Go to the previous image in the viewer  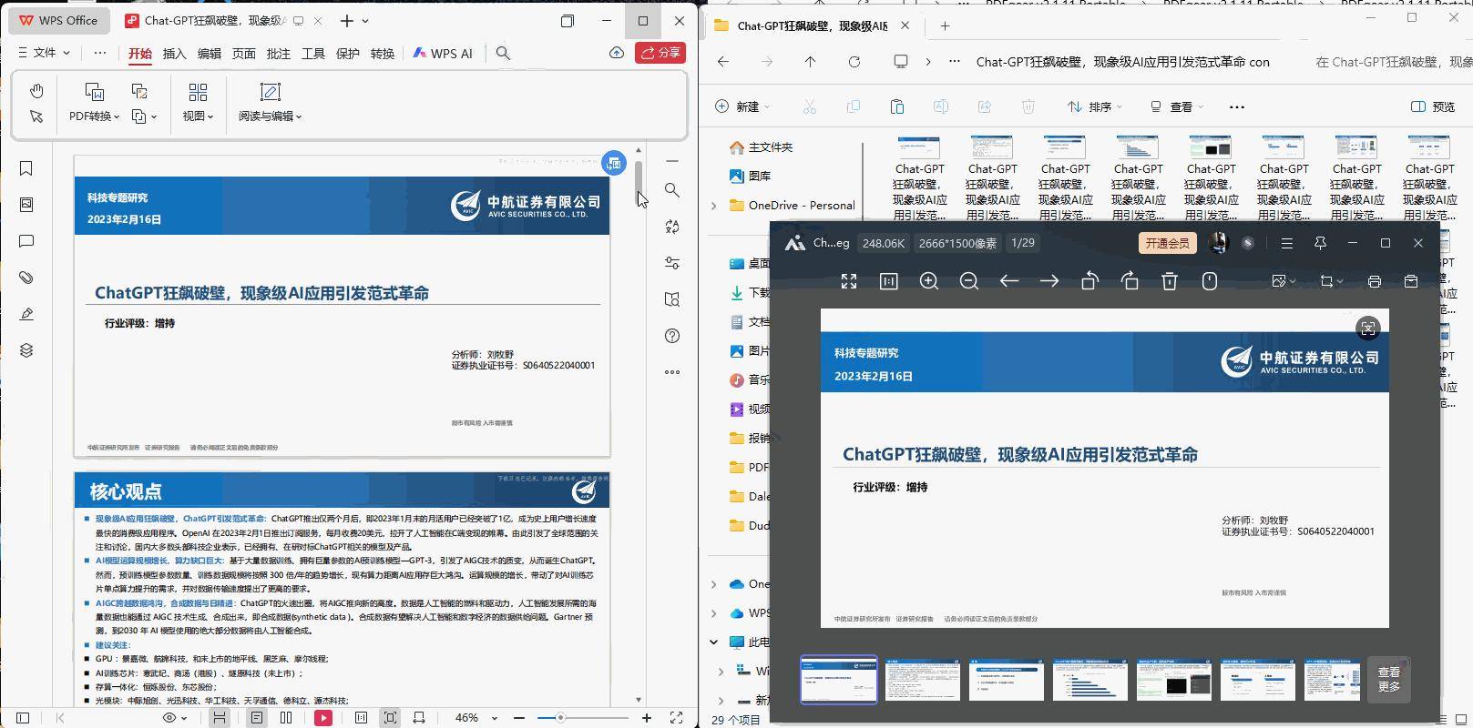[1009, 281]
